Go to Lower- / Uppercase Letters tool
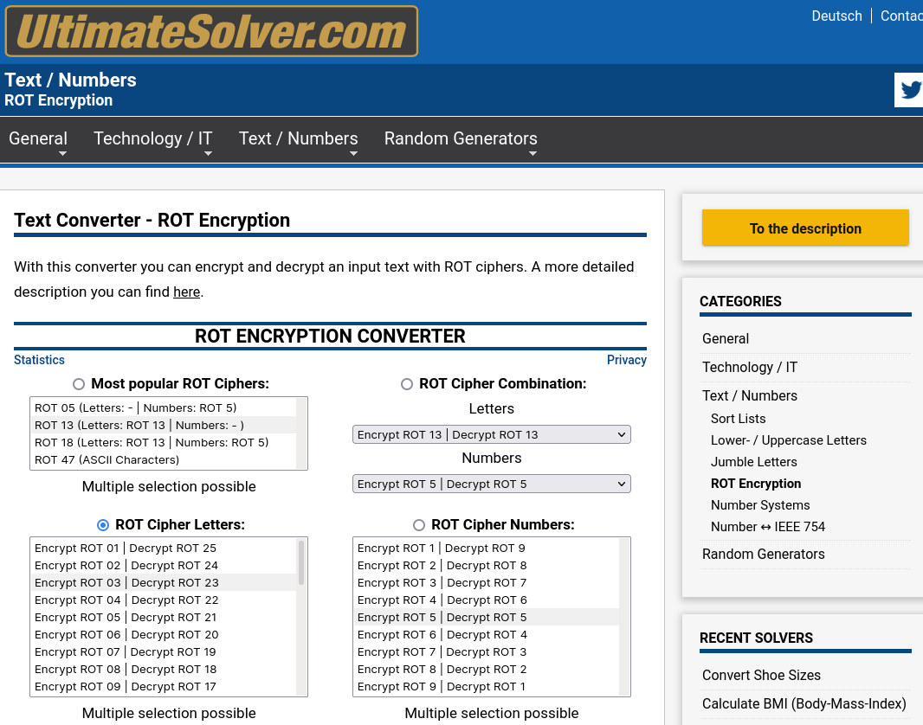This screenshot has width=923, height=725. (x=788, y=440)
